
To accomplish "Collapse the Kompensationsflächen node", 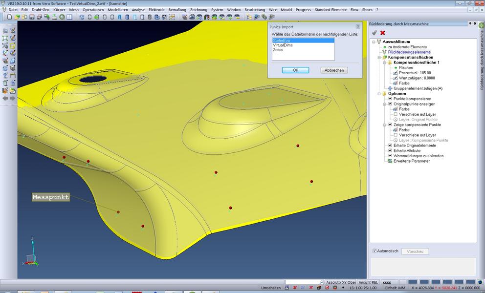I will click(379, 57).
